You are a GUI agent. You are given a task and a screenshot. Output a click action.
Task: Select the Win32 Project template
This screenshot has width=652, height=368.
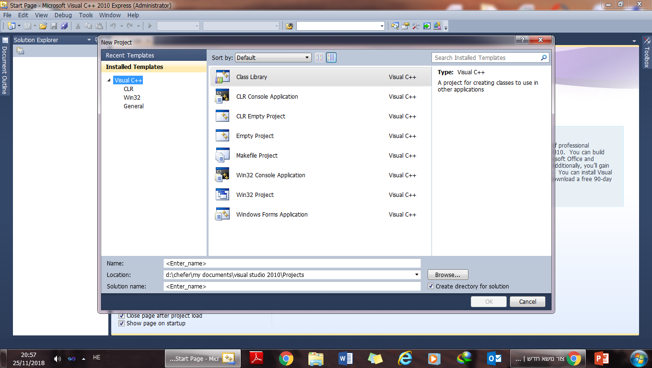click(321, 195)
